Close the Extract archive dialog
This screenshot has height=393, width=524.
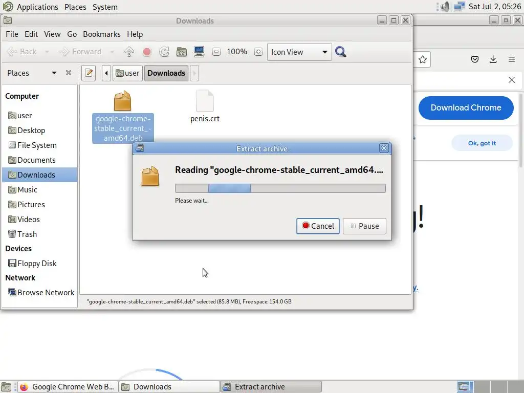pos(384,148)
